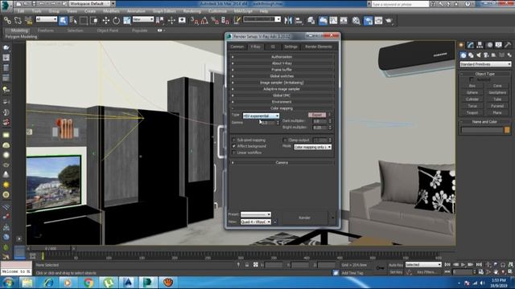Collapse the Color mapping rollout

282,108
